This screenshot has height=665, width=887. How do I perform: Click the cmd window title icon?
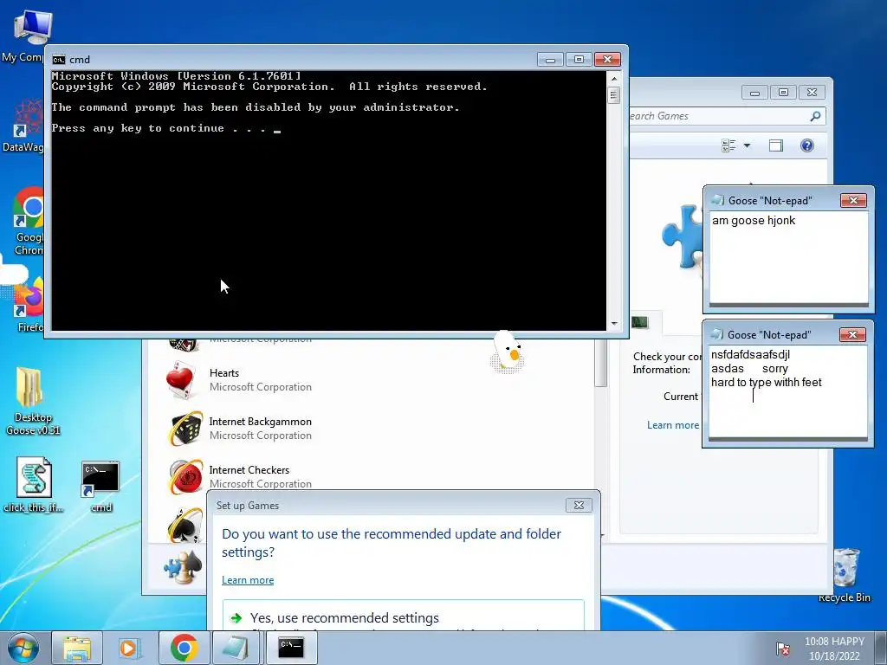click(58, 60)
